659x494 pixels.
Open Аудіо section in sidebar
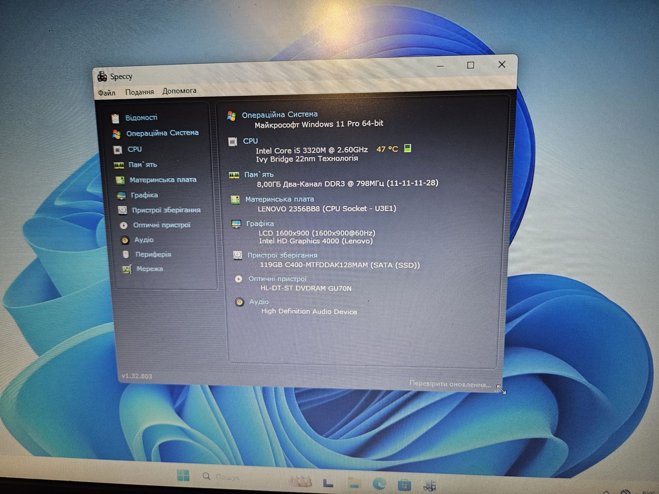click(x=144, y=240)
